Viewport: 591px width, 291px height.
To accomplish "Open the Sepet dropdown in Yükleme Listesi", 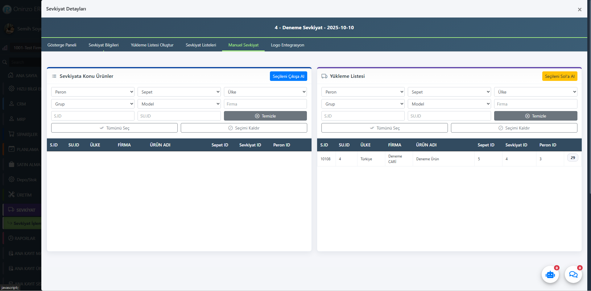I will pos(449,92).
